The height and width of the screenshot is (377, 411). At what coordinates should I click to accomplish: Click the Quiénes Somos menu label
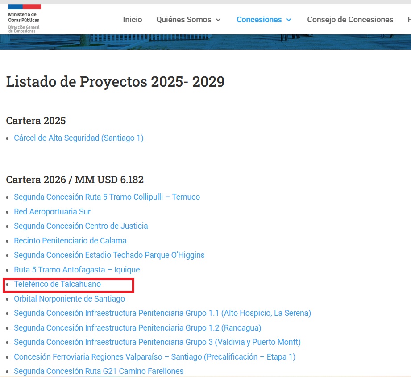[x=183, y=20]
